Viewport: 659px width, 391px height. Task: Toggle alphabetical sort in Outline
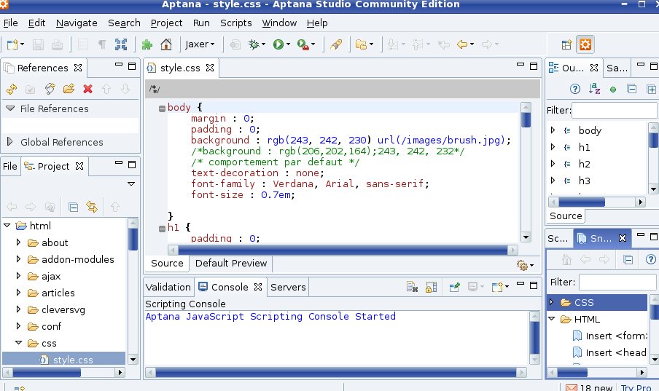tap(594, 89)
